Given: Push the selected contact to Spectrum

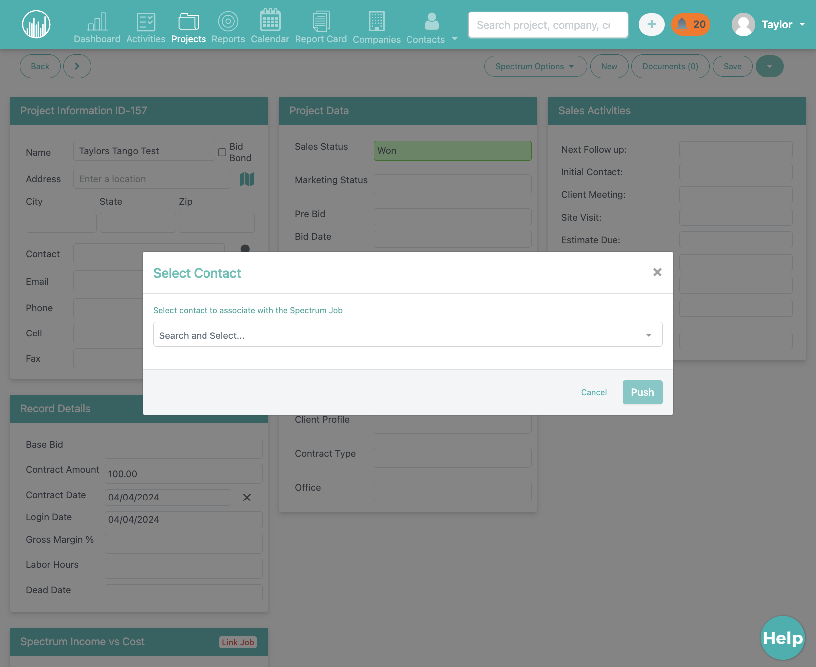Looking at the screenshot, I should click(643, 392).
